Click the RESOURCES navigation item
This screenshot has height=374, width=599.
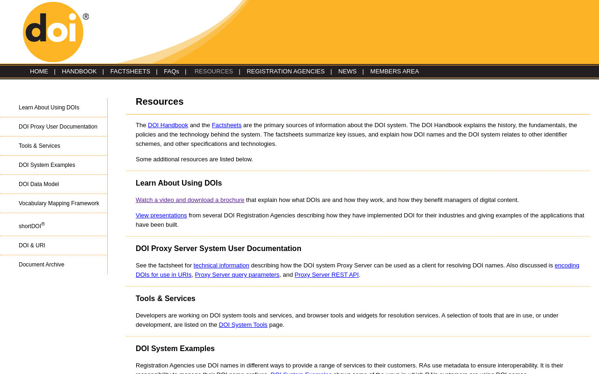(x=214, y=72)
